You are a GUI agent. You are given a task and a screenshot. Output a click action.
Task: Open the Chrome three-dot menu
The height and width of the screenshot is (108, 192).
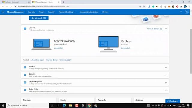pos(189,7)
